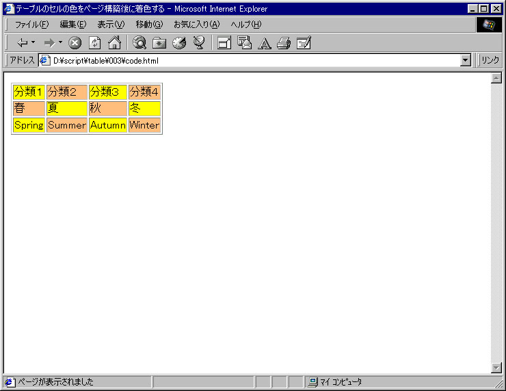Click the Print icon
506x391 pixels.
284,42
